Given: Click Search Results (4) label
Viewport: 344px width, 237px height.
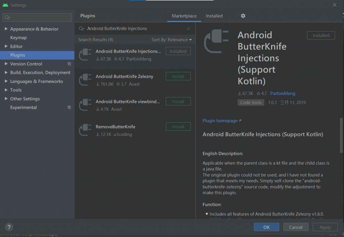Looking at the screenshot, I should coord(96,40).
